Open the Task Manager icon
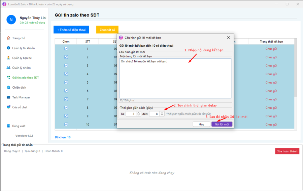 [x=9, y=97]
